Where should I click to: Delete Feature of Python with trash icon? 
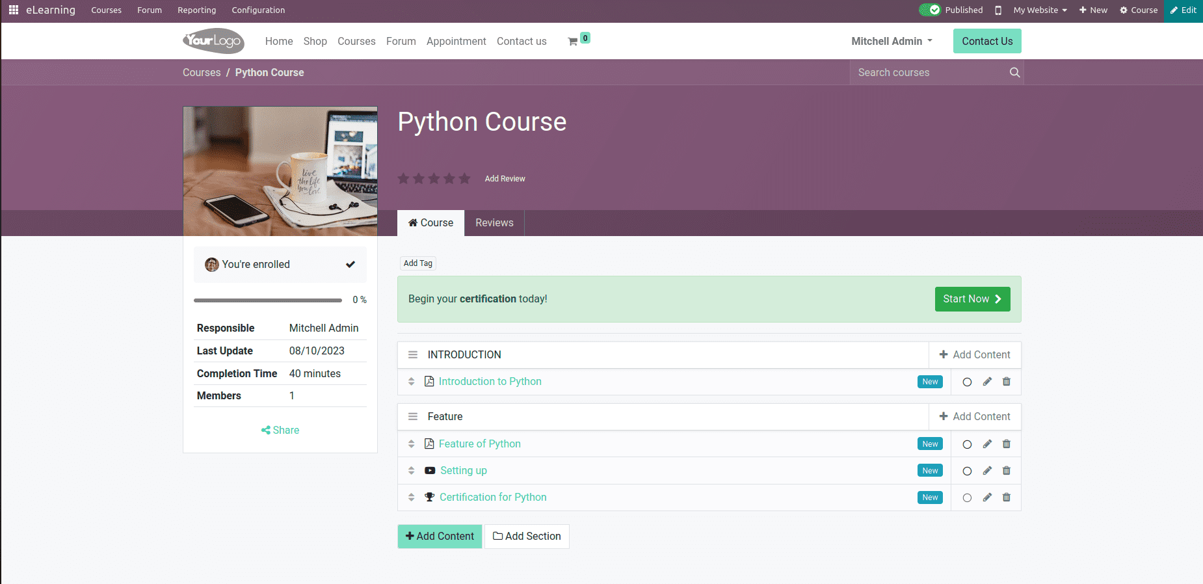click(1007, 444)
